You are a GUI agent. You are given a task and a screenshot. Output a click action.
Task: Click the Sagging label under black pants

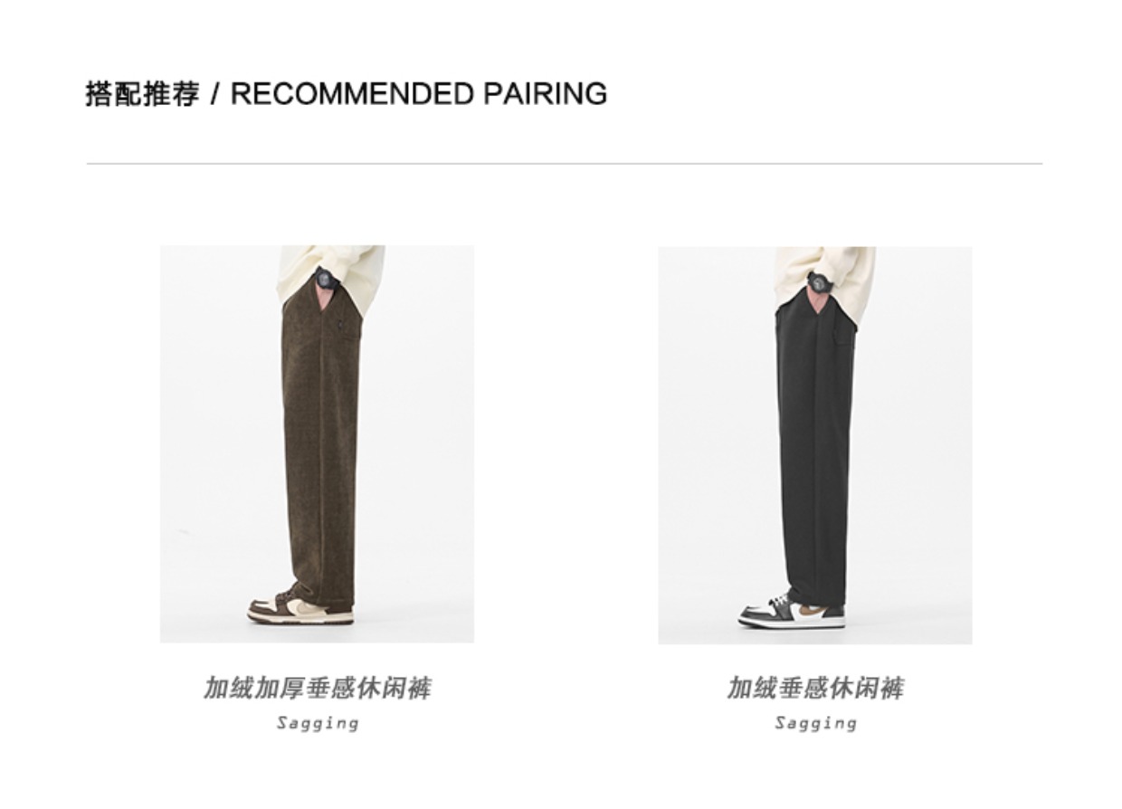pyautogui.click(x=815, y=723)
